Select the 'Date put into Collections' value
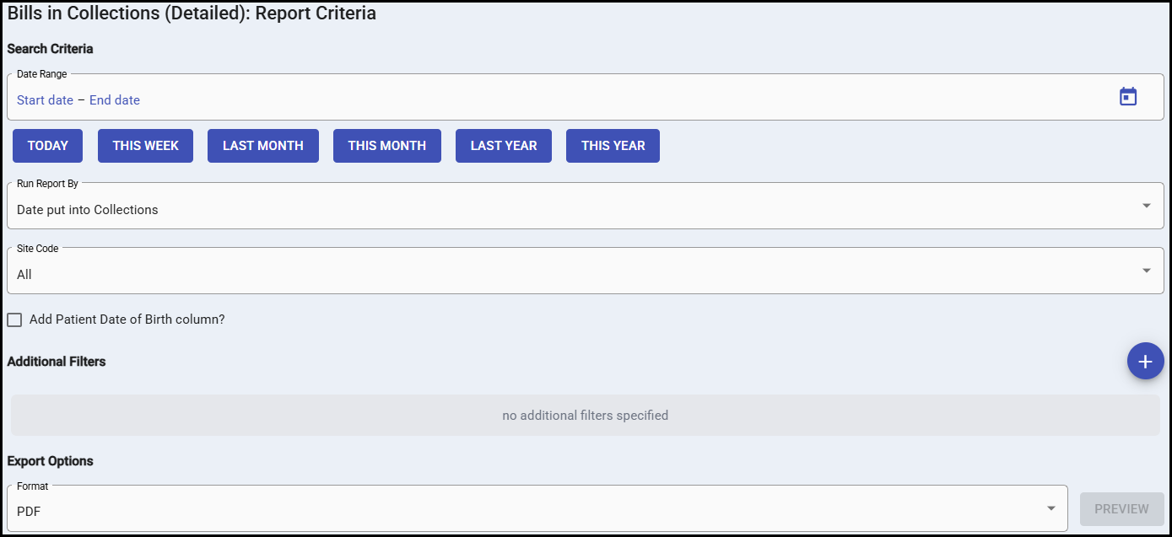This screenshot has height=537, width=1172. (88, 210)
